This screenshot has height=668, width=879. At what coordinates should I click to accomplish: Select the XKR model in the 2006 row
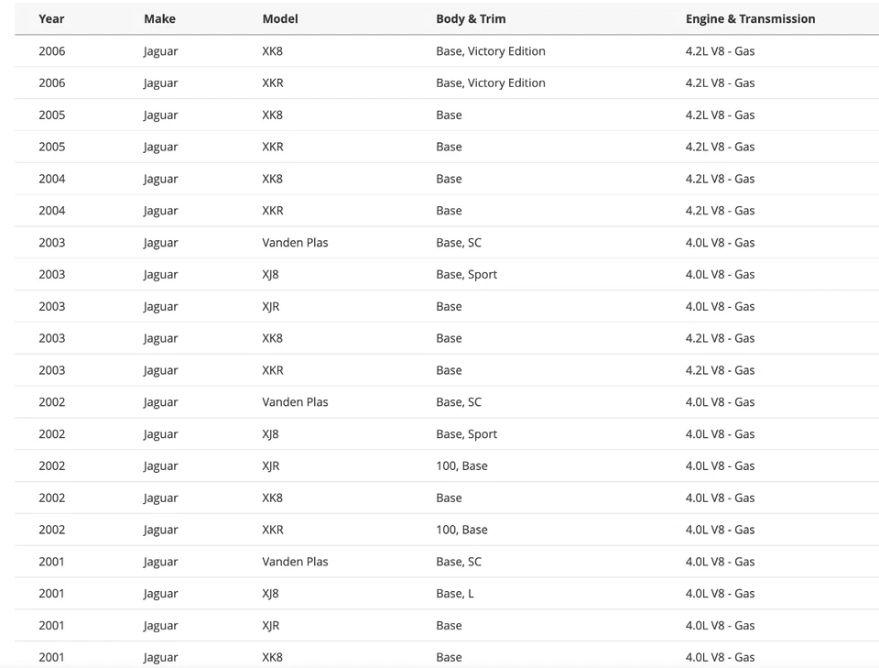(x=273, y=83)
